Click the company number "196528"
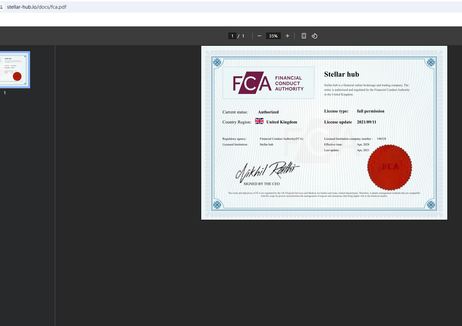462x326 pixels. 381,139
